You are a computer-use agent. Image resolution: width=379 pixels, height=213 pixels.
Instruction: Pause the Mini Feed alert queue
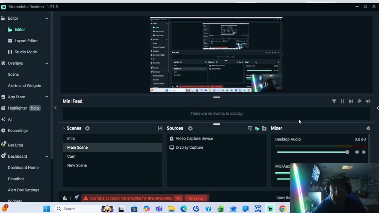tap(343, 101)
